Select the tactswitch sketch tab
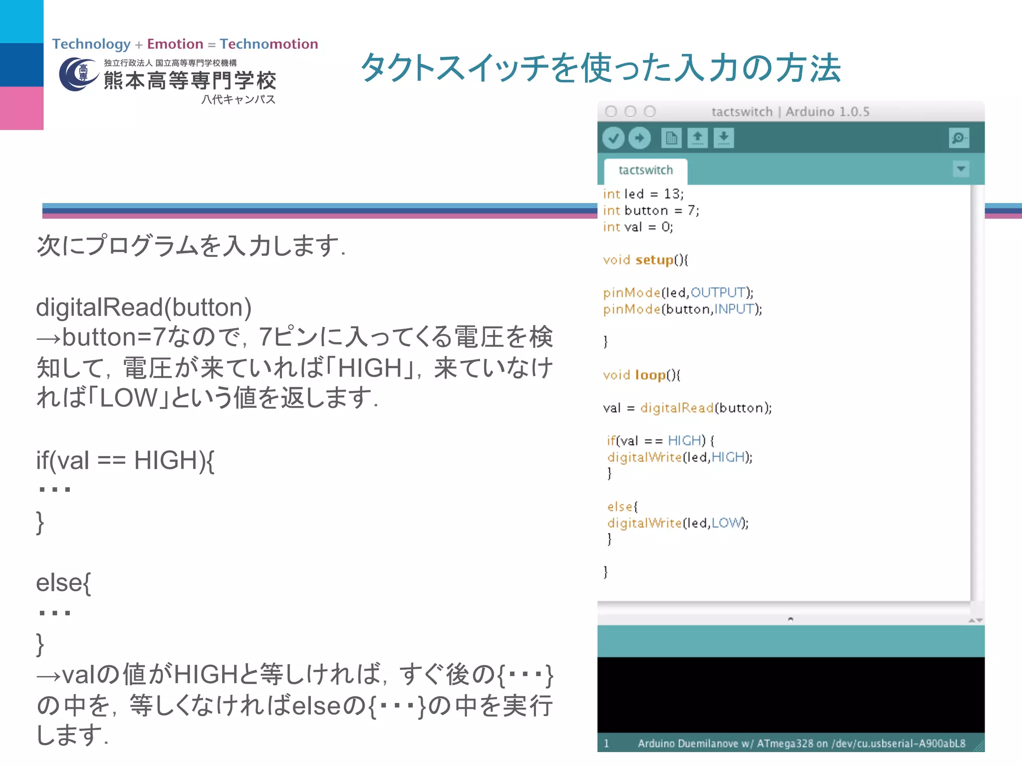Image resolution: width=1022 pixels, height=766 pixels. point(646,171)
